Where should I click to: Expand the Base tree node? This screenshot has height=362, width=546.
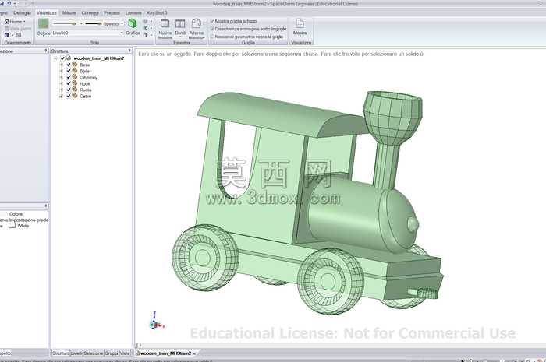(62, 65)
